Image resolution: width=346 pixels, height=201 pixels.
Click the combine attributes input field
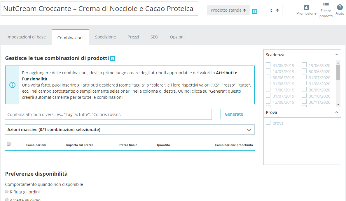[108, 114]
